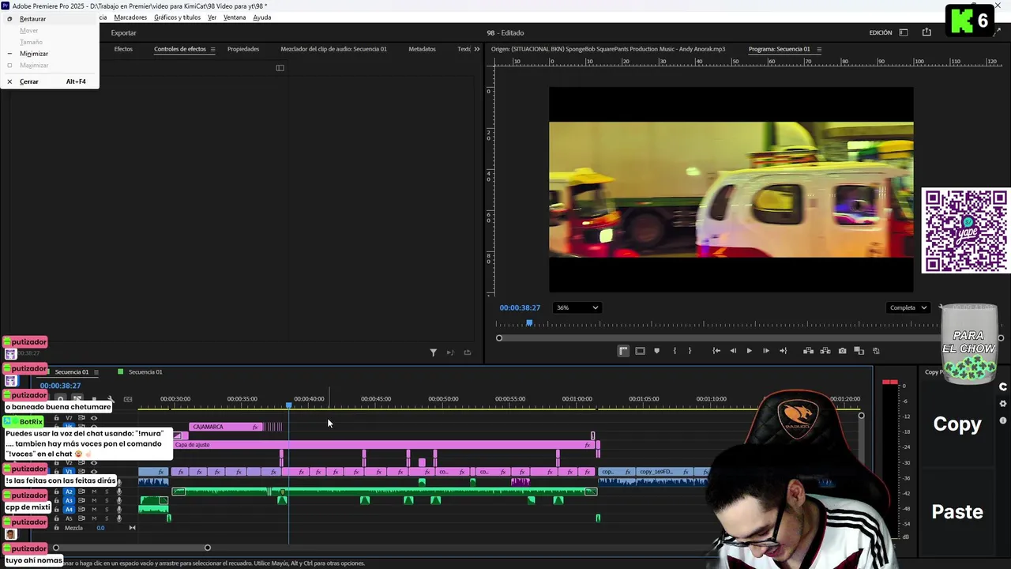Viewport: 1011px width, 569px height.
Task: Click the Mezcla track volume value 0.0
Action: (100, 528)
